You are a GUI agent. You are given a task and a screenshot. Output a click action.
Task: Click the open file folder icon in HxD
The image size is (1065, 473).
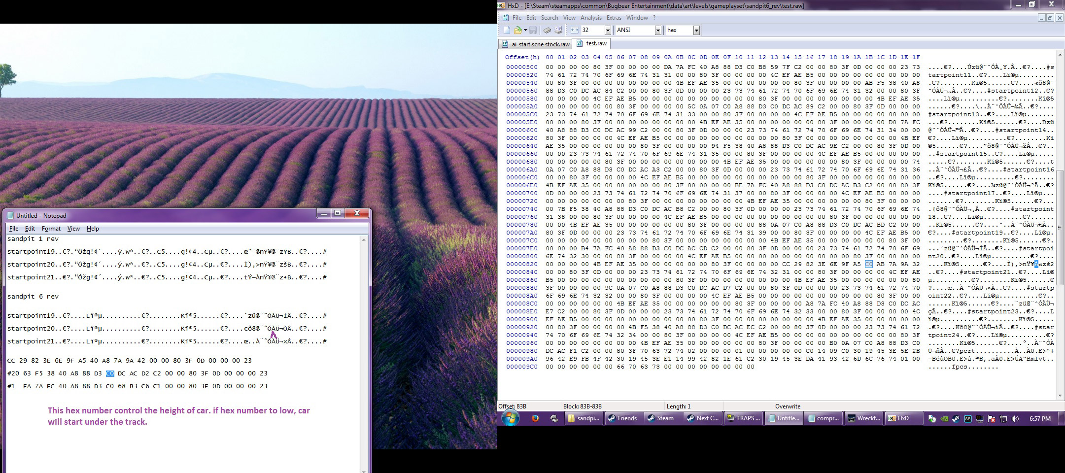517,30
